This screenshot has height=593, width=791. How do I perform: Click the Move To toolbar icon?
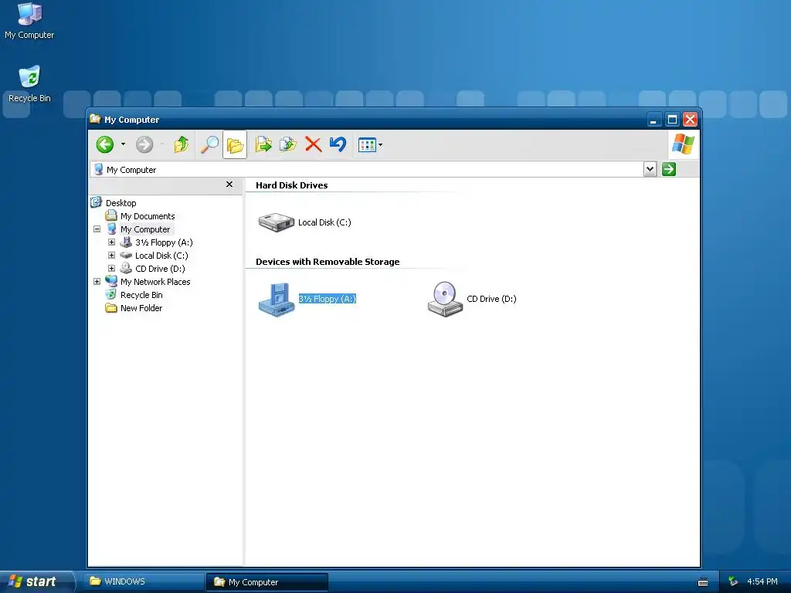click(x=263, y=144)
